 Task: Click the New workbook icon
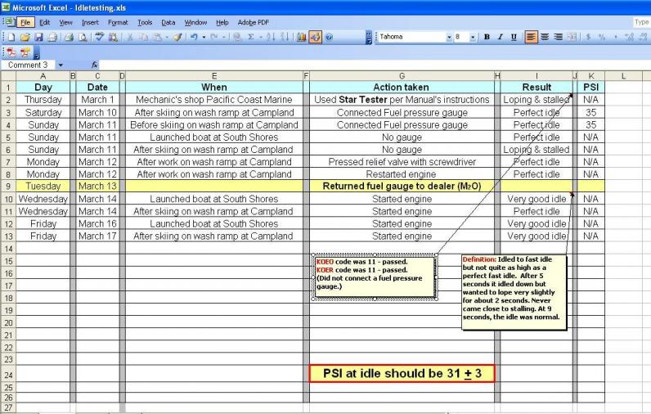[7, 38]
